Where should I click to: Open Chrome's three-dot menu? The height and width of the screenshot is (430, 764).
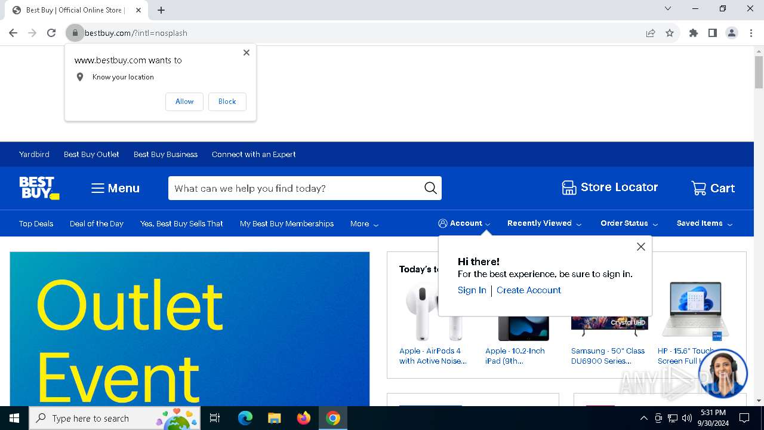pos(751,33)
